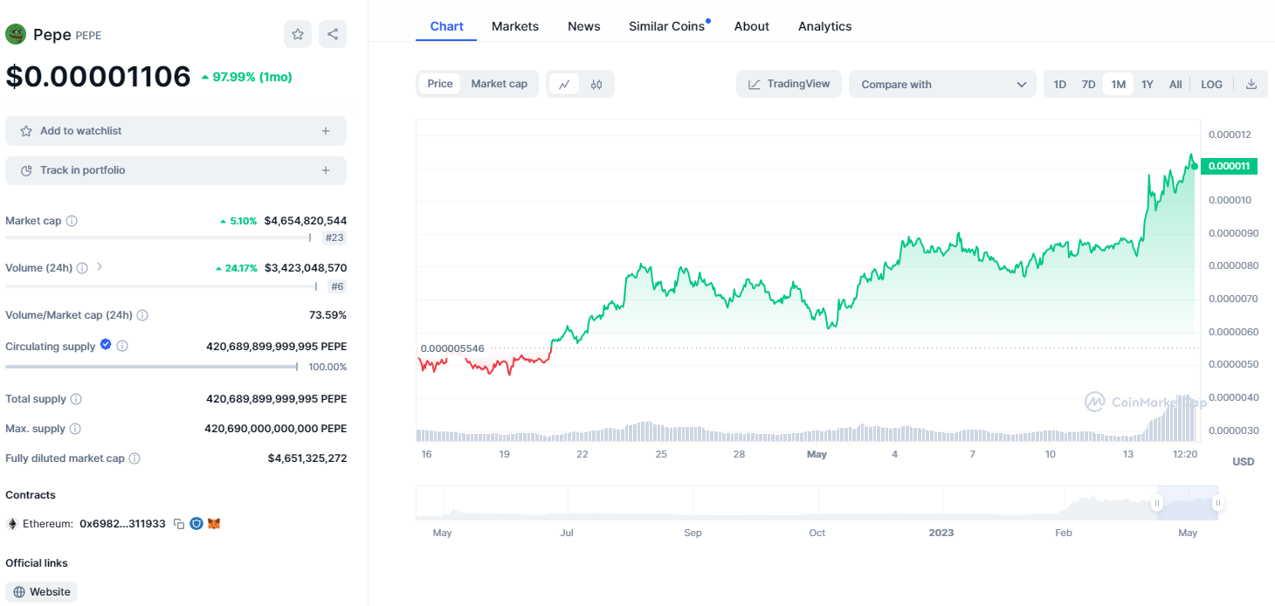
Task: Visit the official Website link
Action: [x=42, y=592]
